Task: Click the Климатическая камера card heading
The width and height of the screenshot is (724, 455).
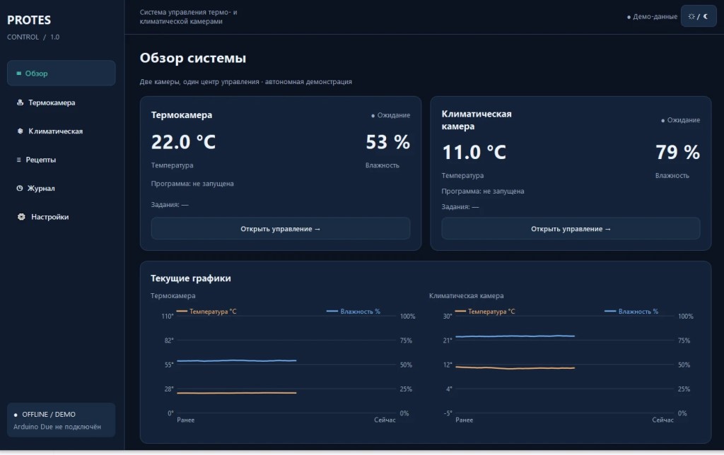Action: 477,120
